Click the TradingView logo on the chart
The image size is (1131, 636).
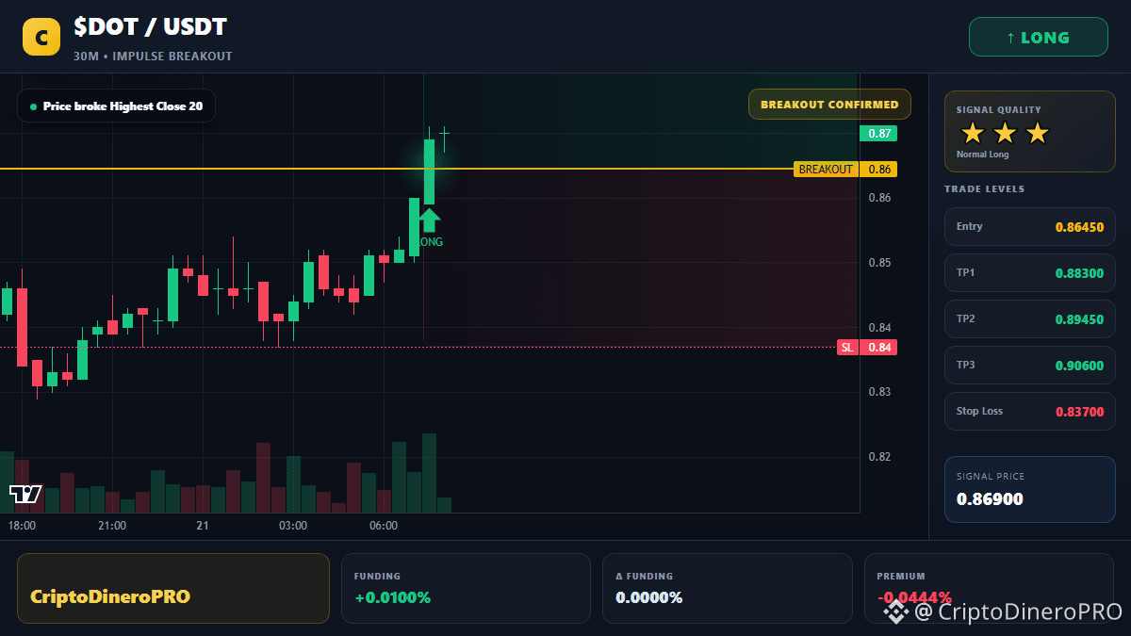(25, 493)
